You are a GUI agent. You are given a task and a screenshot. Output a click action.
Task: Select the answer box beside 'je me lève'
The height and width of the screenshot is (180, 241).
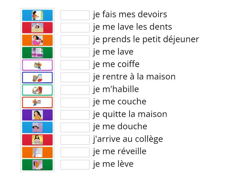75,165
